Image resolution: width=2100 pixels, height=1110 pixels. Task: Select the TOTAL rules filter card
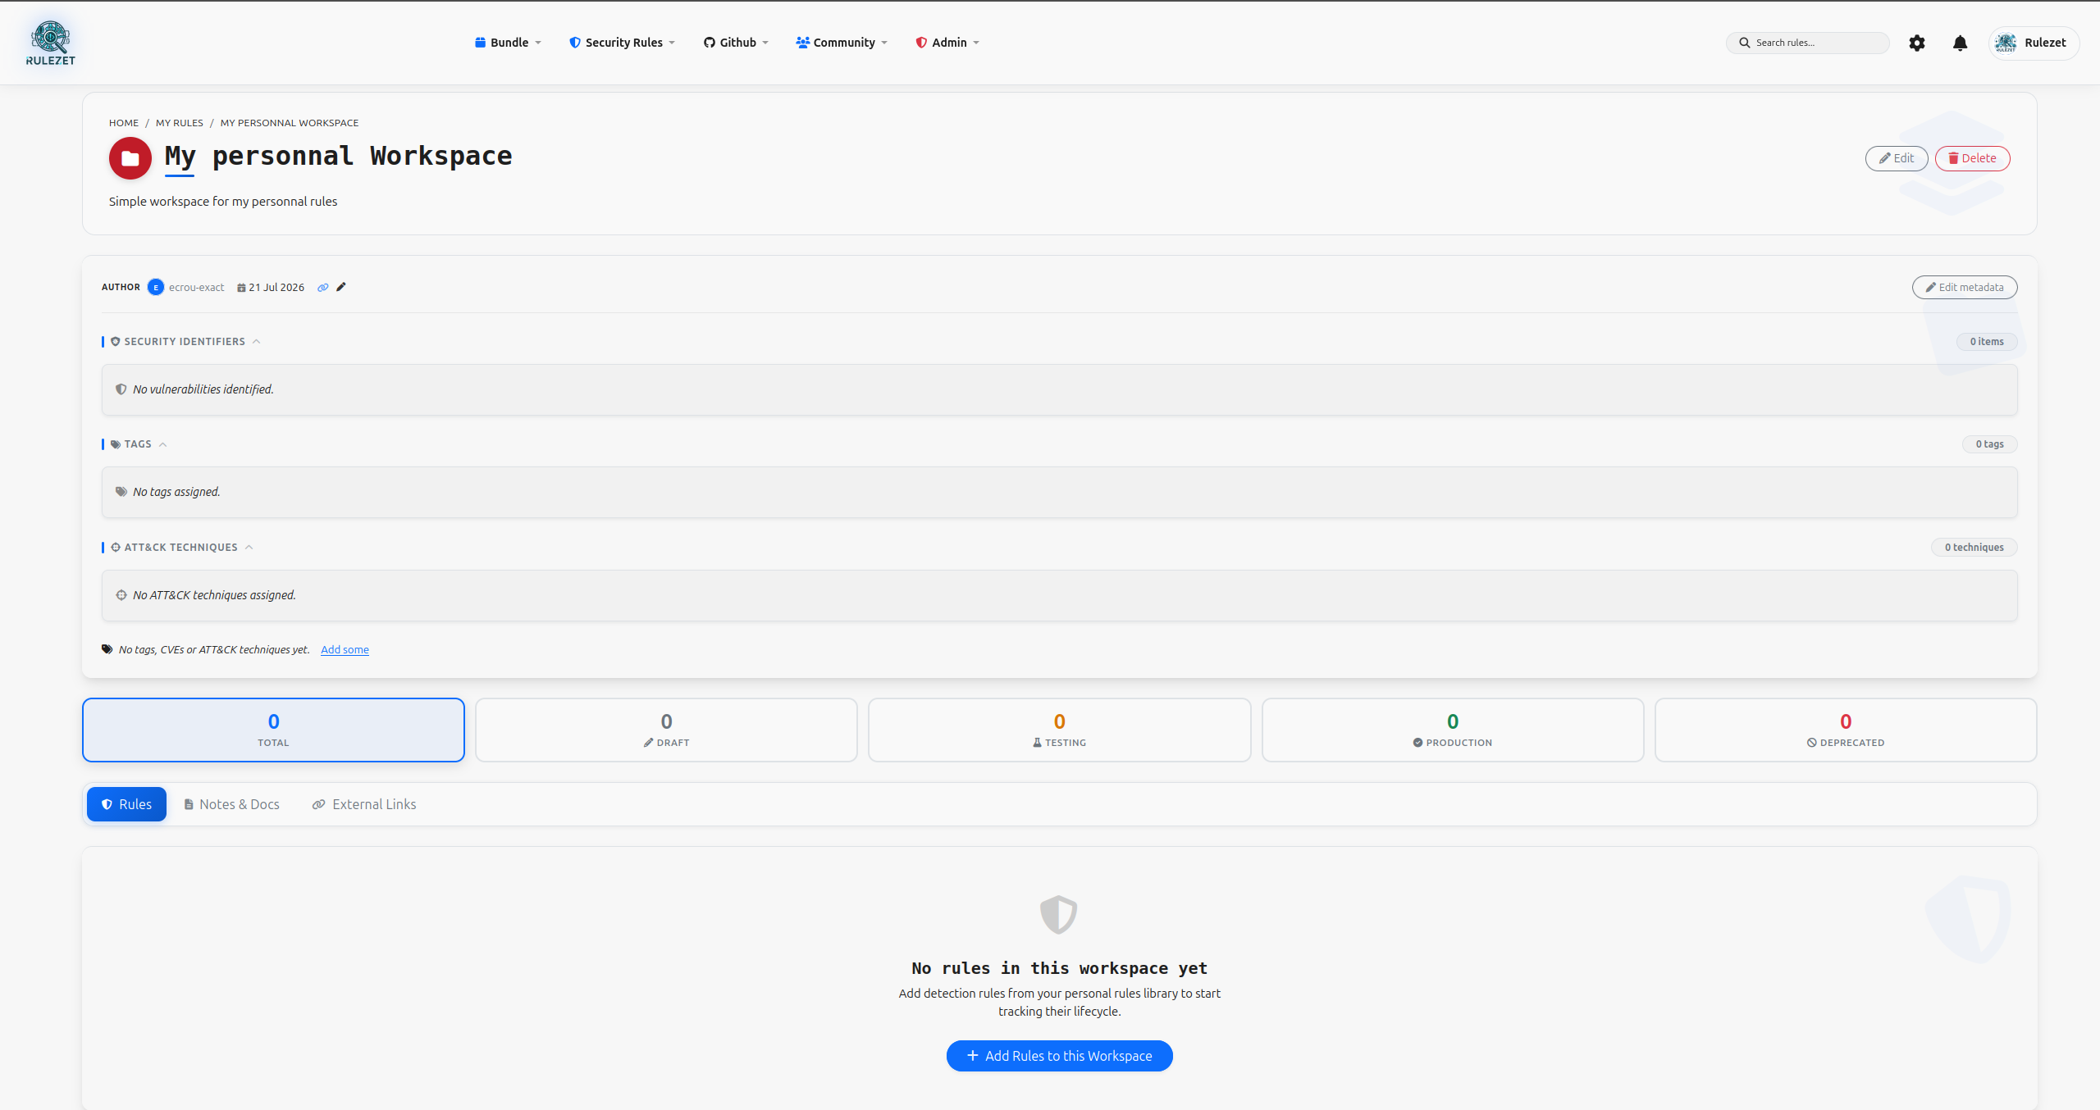(273, 730)
